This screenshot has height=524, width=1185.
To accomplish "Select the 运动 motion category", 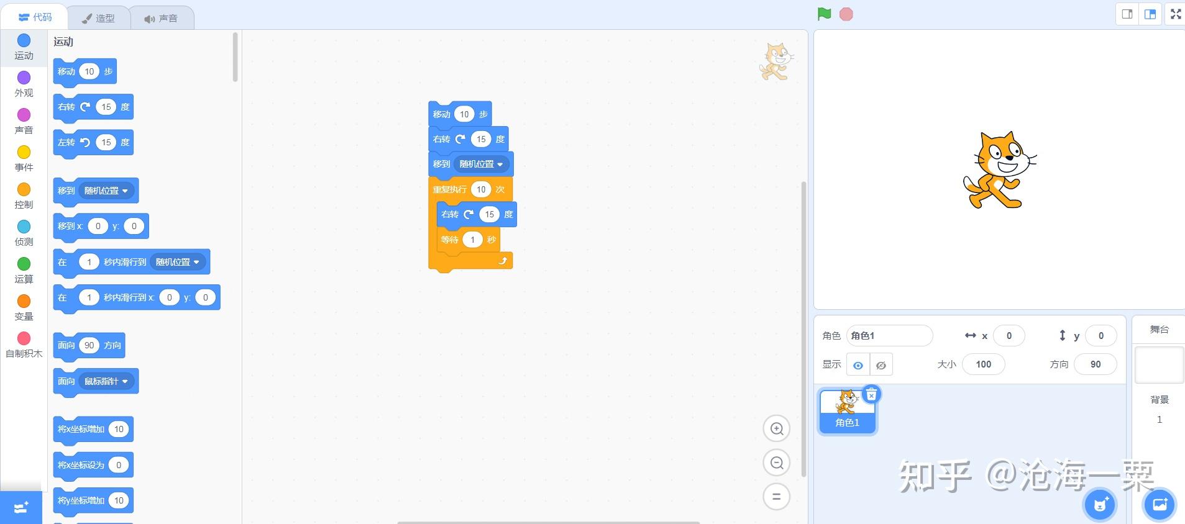I will [24, 47].
